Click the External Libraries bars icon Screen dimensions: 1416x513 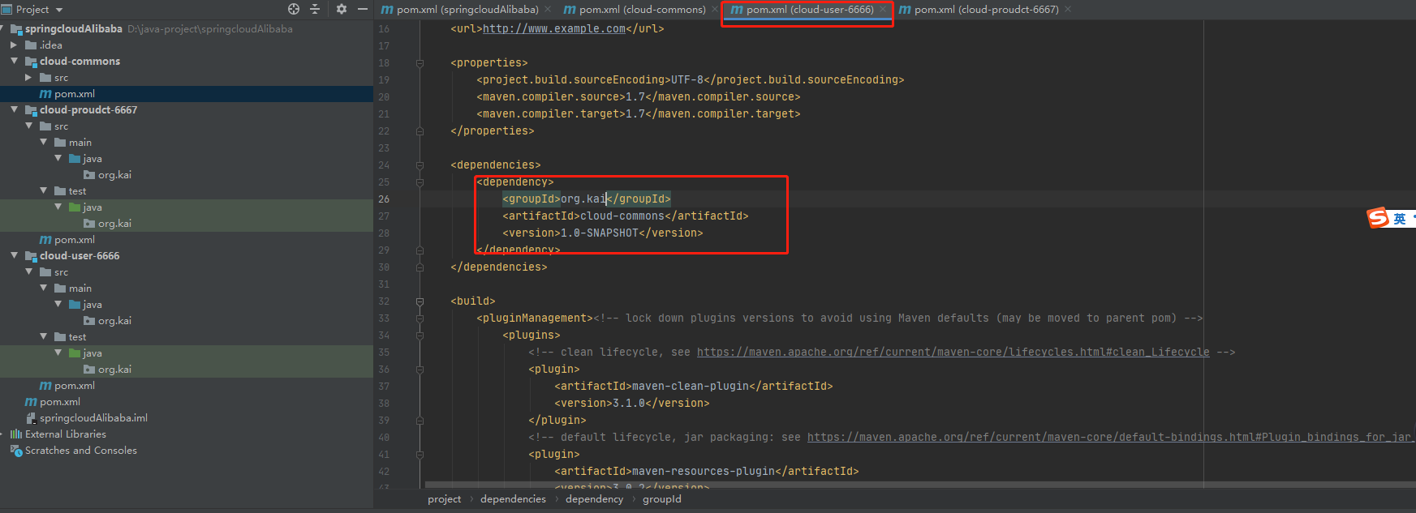(x=15, y=434)
